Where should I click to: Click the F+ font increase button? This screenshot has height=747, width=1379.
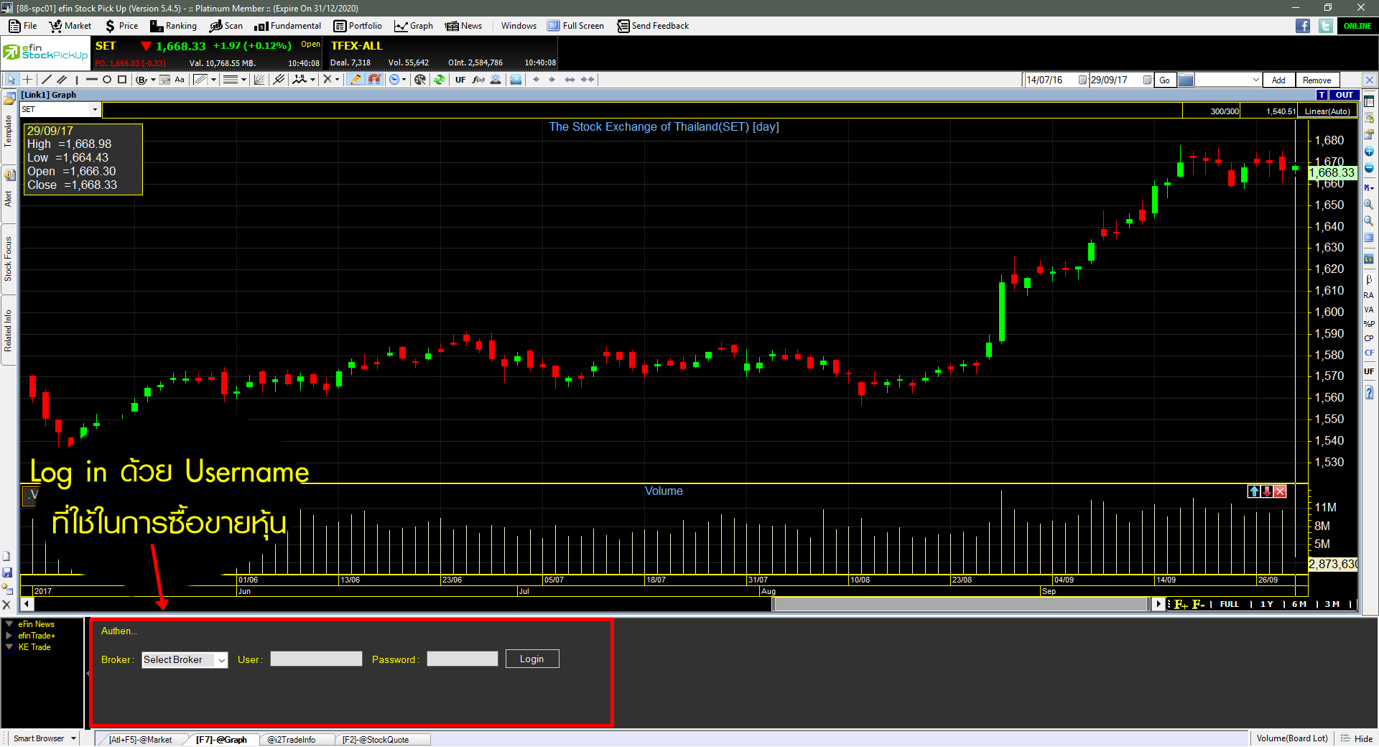[1181, 604]
